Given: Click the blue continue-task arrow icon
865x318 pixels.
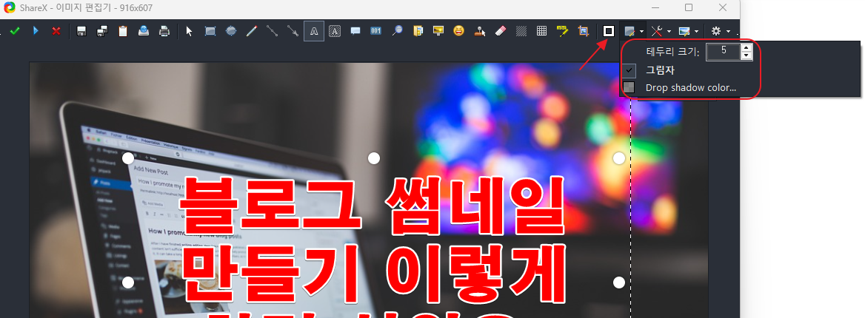Looking at the screenshot, I should 36,31.
